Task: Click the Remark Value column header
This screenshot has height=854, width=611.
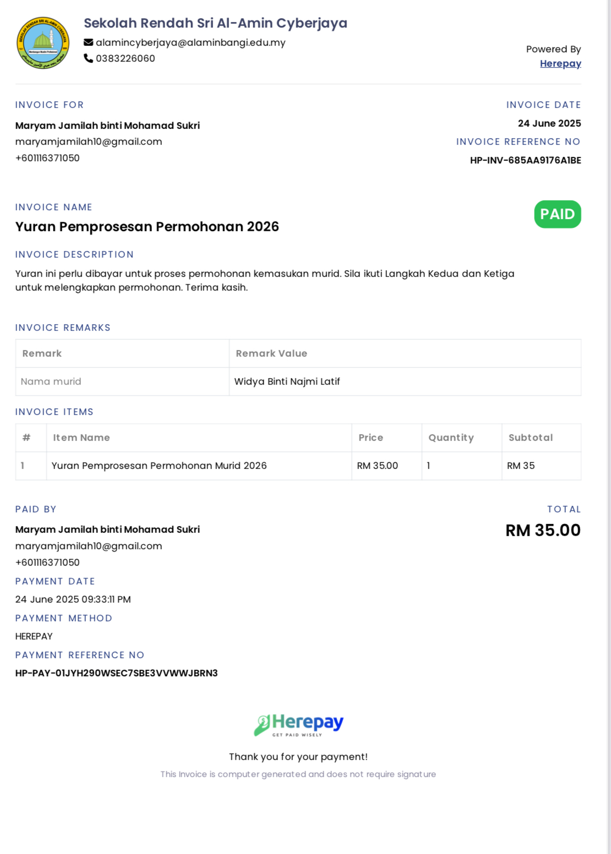Action: [271, 353]
